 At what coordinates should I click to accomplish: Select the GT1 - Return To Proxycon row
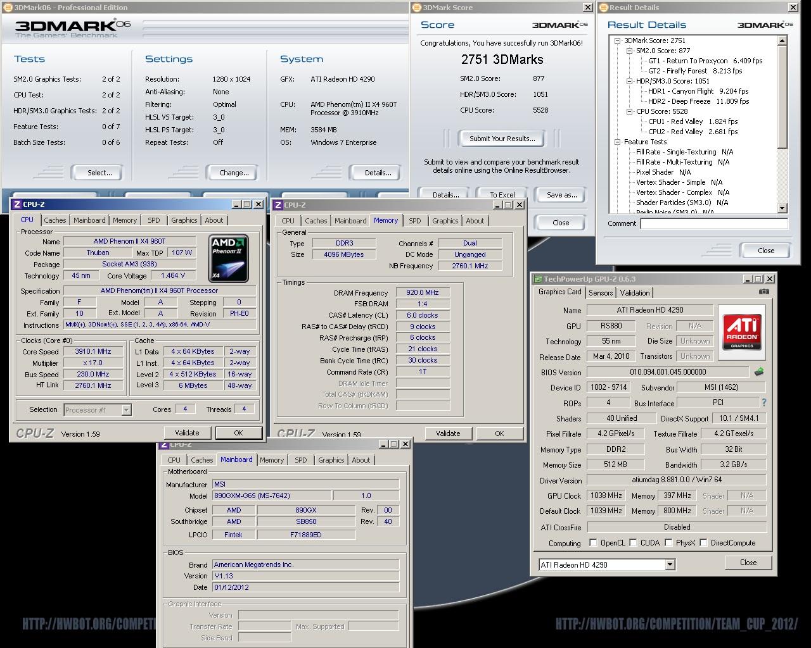click(705, 61)
